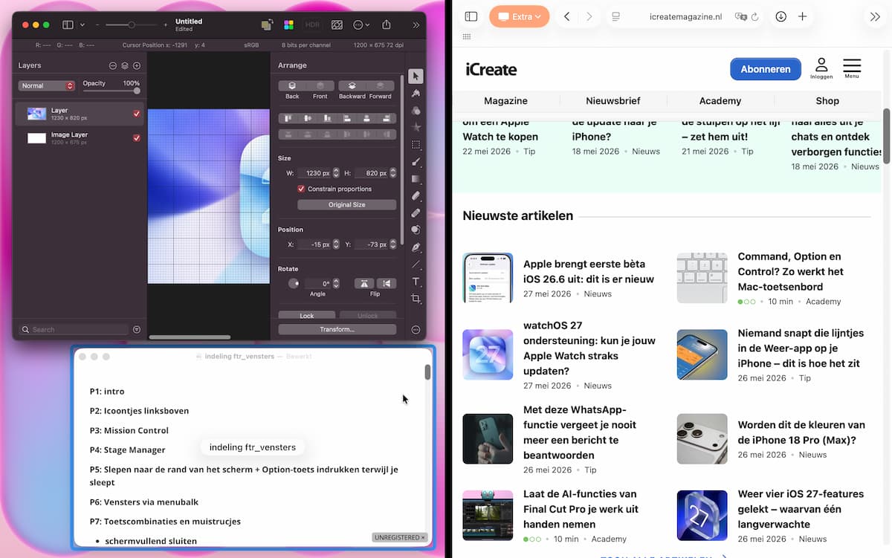Open a new Safari tab with plus
This screenshot has width=892, height=558.
click(x=803, y=16)
